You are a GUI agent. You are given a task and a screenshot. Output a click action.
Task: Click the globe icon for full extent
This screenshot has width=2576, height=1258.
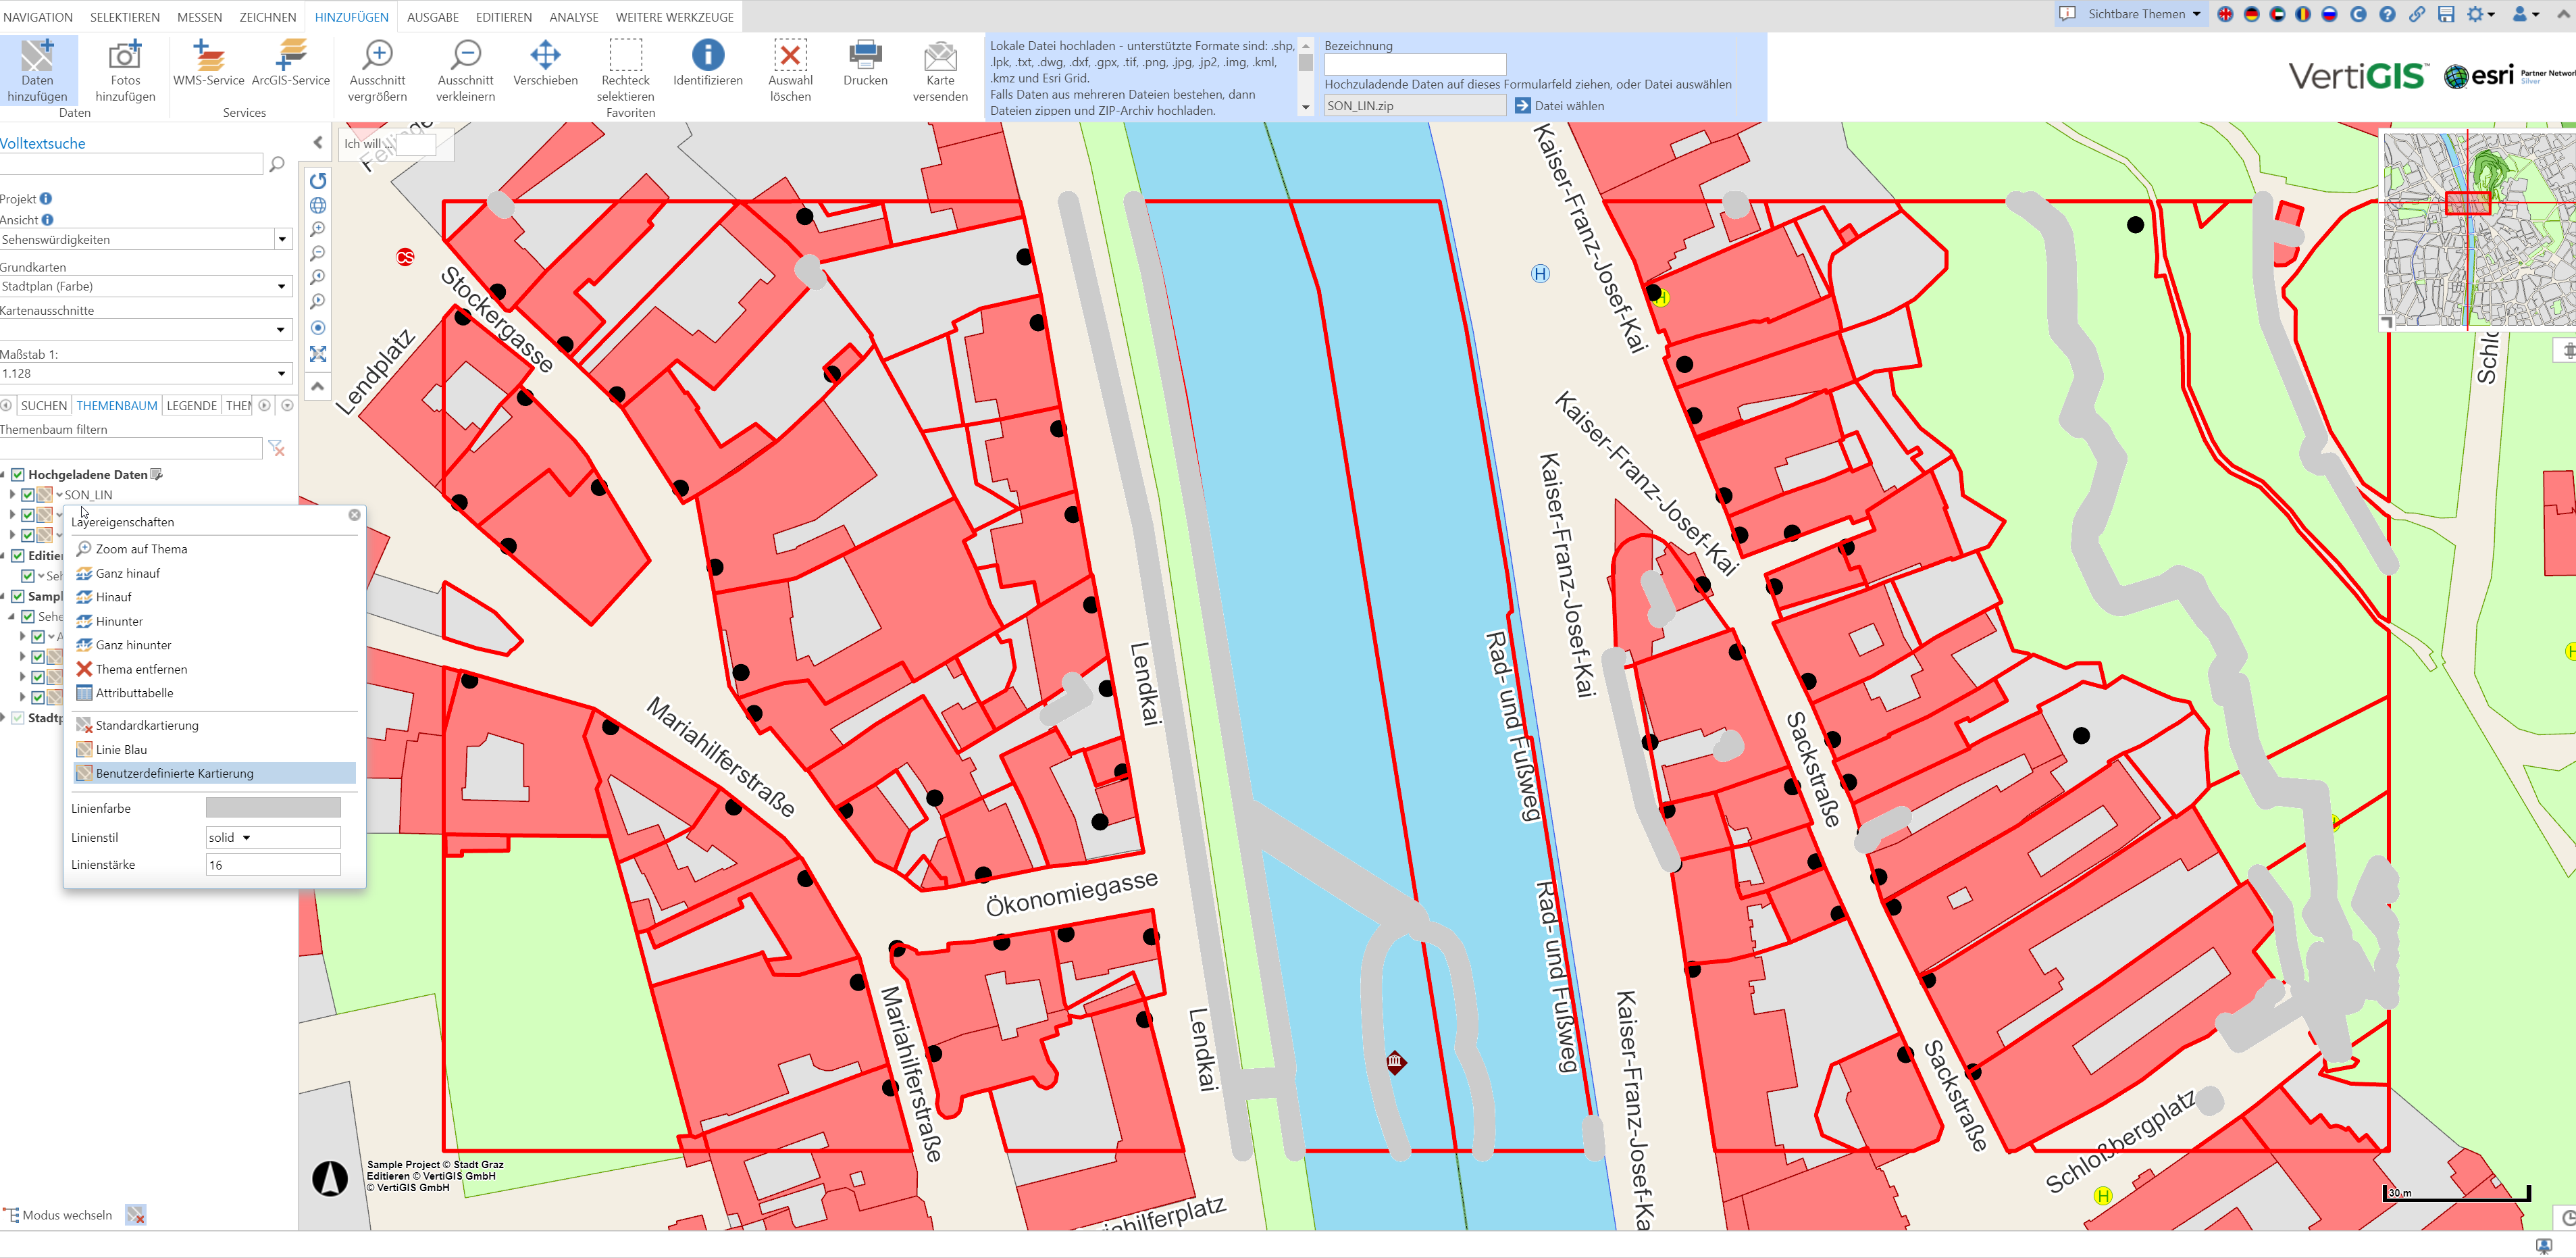317,205
